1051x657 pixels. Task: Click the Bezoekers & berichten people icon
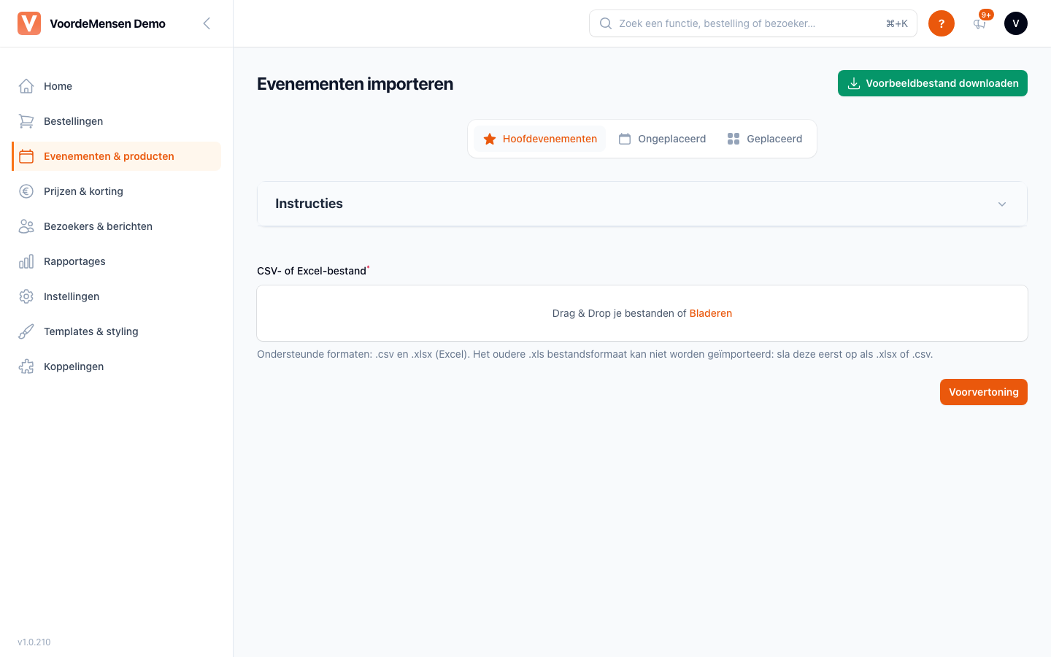click(x=26, y=226)
